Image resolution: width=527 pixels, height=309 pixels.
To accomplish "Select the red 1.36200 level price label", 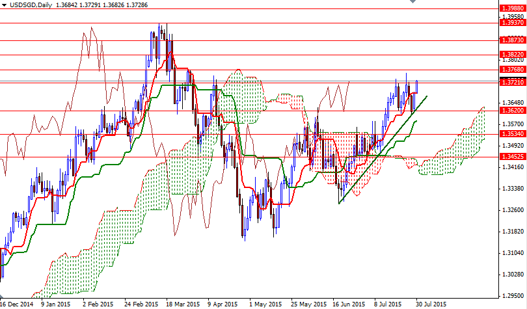I will pyautogui.click(x=513, y=111).
